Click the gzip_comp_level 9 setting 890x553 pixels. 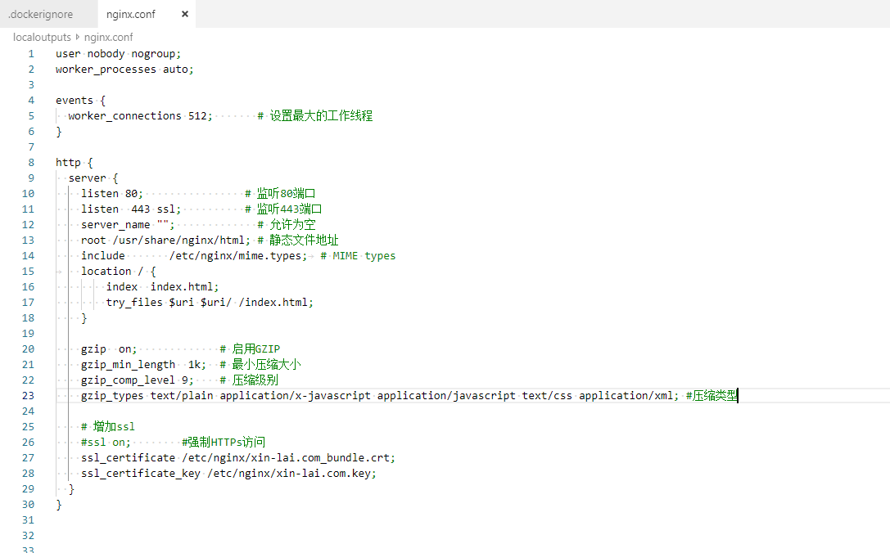click(138, 380)
